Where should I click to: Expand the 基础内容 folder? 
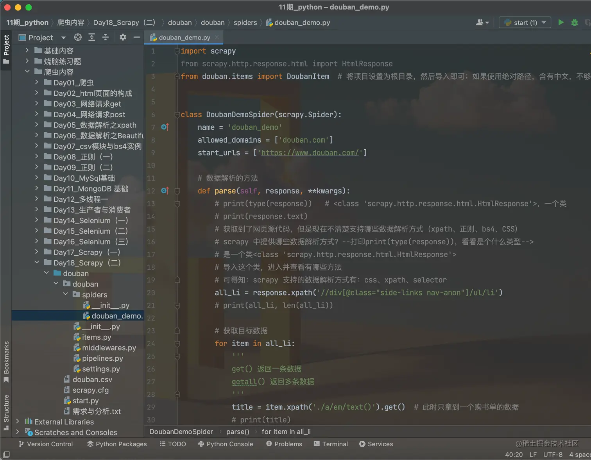(27, 50)
